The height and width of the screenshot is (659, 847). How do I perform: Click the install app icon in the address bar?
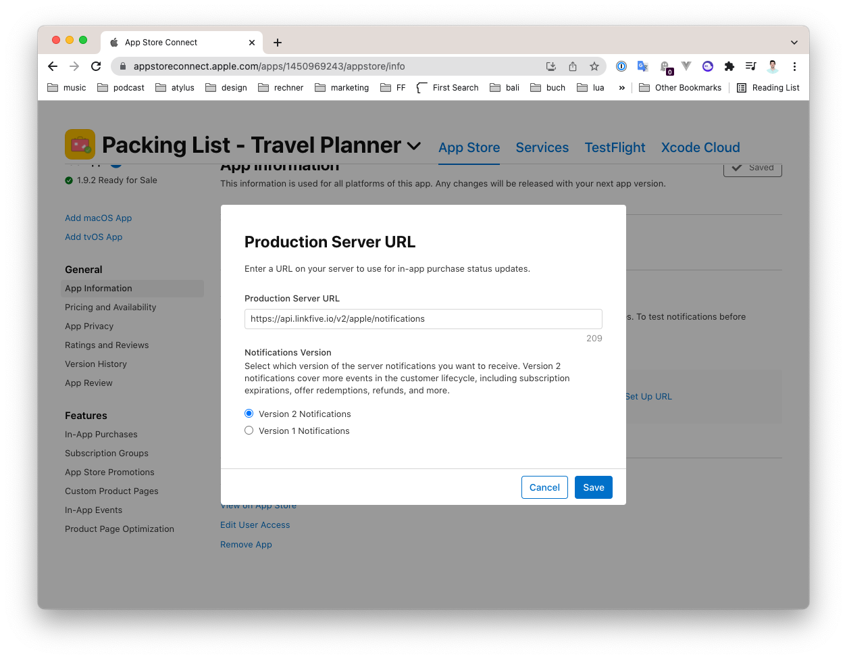tap(551, 66)
